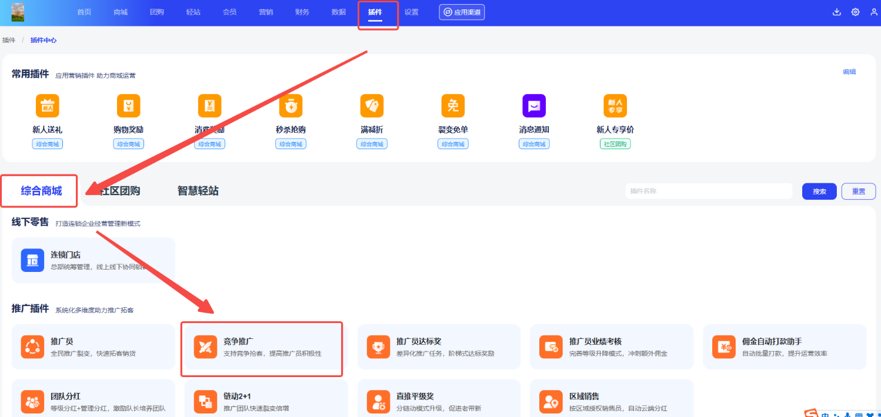This screenshot has width=881, height=417.
Task: Select the 秒杀抢购 plugin icon
Action: 291,106
